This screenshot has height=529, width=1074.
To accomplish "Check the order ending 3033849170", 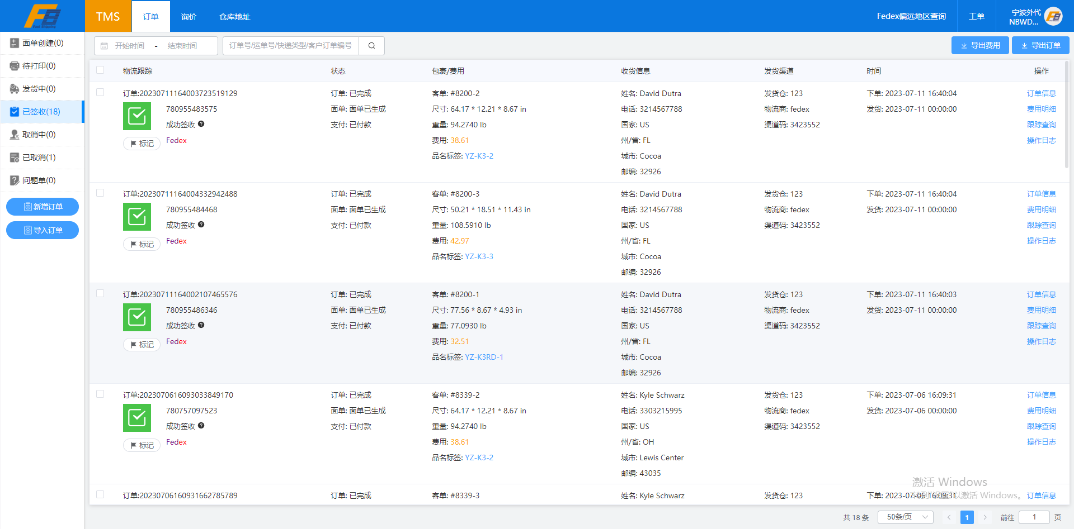I will 100,394.
